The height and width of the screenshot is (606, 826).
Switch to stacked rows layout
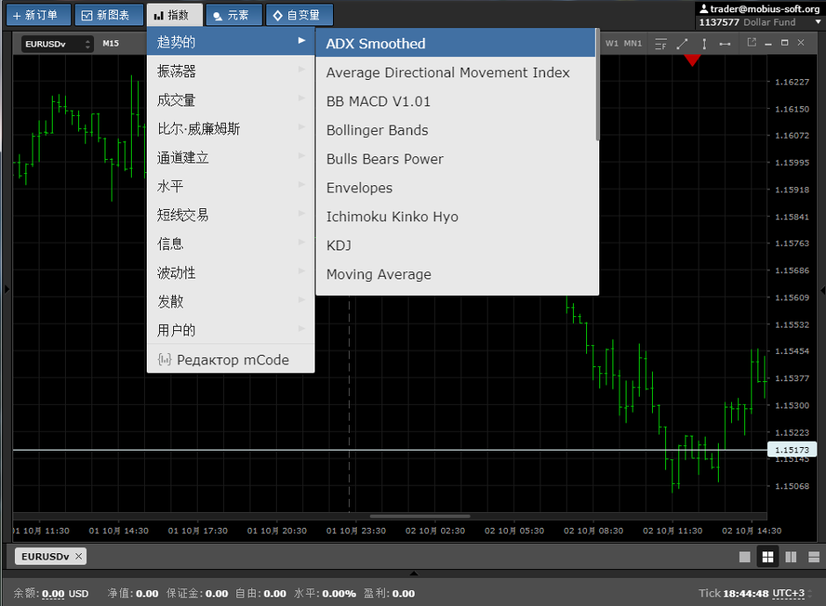point(814,557)
